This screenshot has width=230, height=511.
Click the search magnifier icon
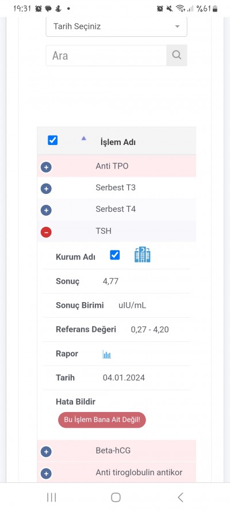coord(177,55)
